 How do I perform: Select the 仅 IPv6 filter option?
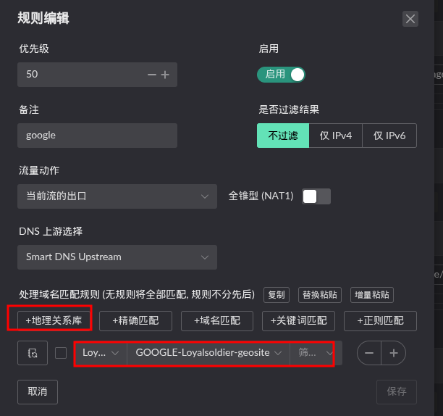click(389, 136)
